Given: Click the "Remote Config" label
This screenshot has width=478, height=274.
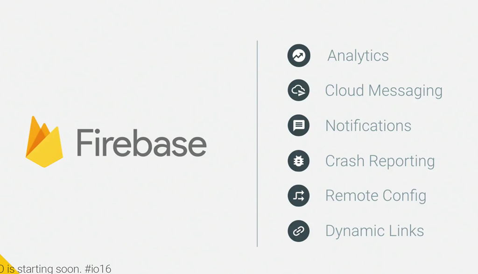Looking at the screenshot, I should (x=376, y=196).
